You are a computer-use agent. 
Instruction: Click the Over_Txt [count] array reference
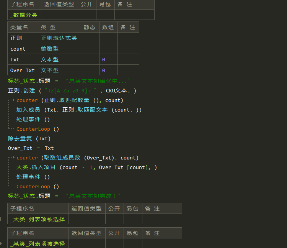[123, 167]
